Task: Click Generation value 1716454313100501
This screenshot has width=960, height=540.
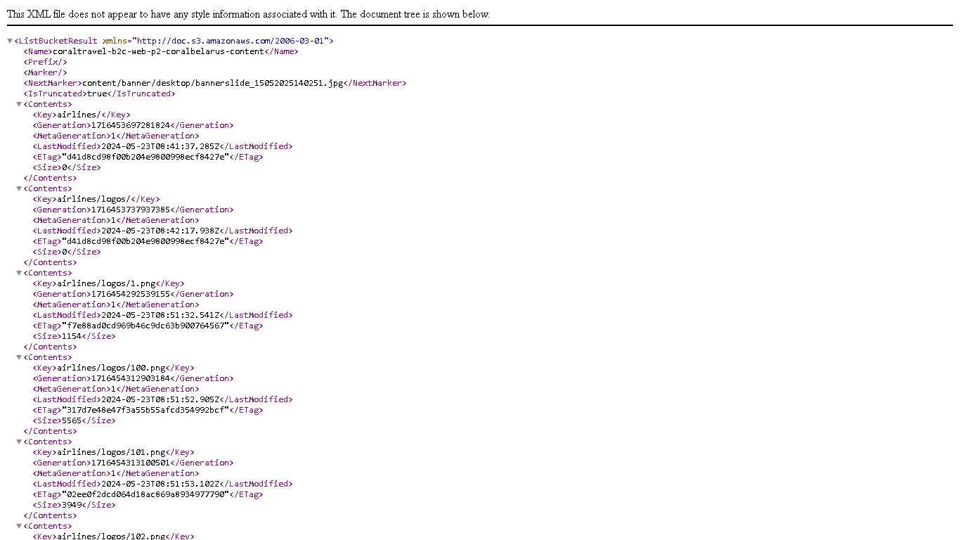Action: 131,463
